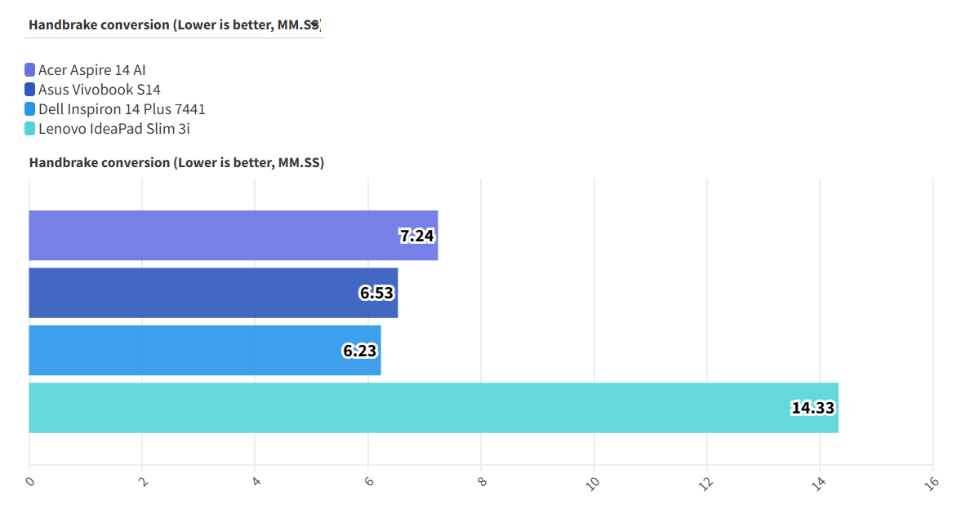Select the Dell Inspiron legend color swatch
961x508 pixels.
click(30, 109)
